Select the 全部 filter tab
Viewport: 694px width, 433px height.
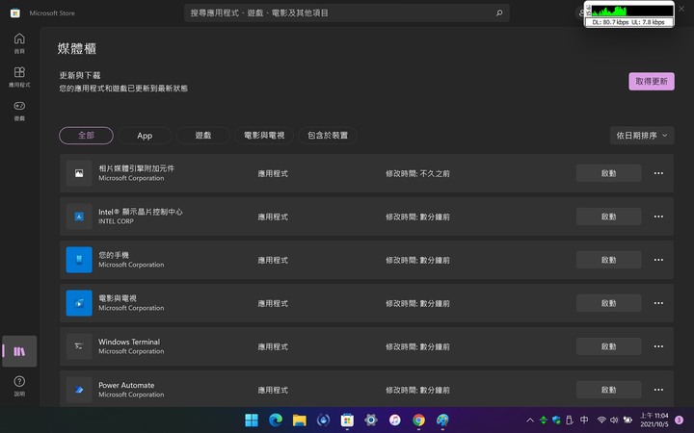(87, 136)
